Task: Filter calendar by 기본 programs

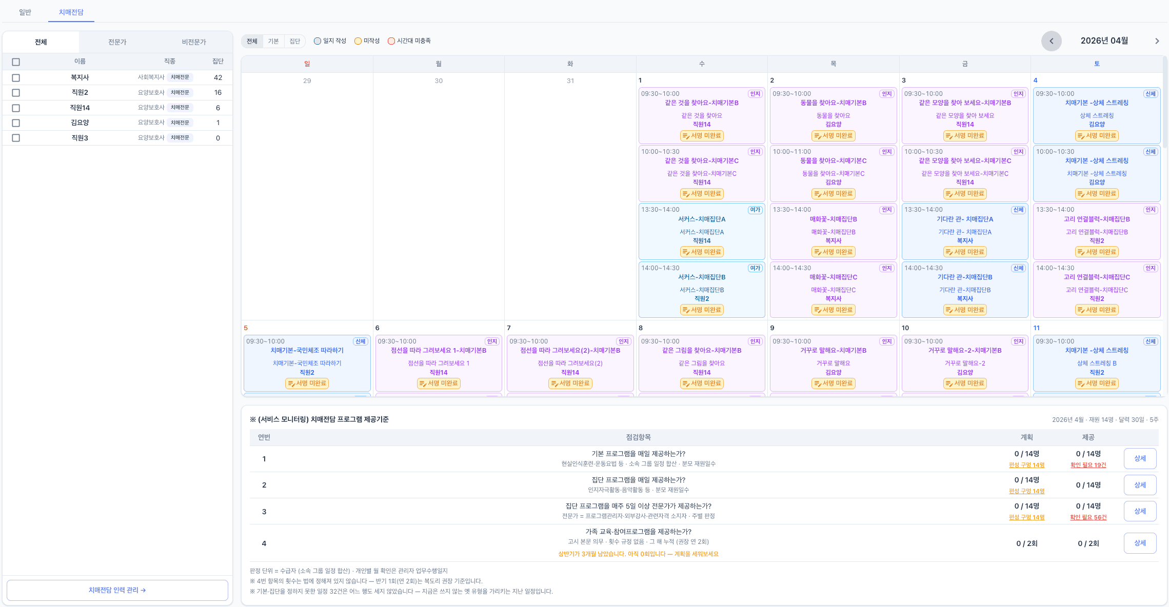Action: pyautogui.click(x=273, y=41)
